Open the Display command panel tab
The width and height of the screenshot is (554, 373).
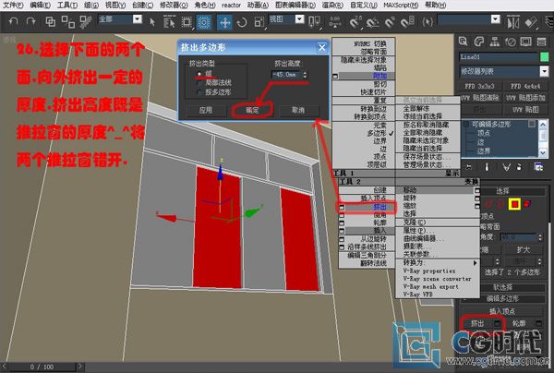click(x=525, y=42)
